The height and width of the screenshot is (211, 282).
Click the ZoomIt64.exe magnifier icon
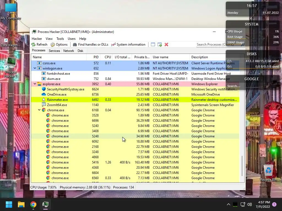pyautogui.click(x=44, y=105)
